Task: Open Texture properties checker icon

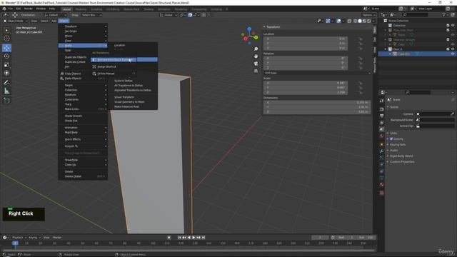Action: click(381, 193)
